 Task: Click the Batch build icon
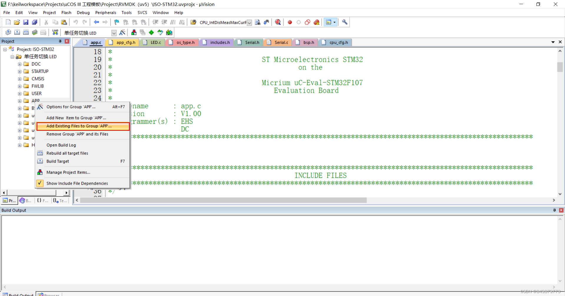[35, 32]
